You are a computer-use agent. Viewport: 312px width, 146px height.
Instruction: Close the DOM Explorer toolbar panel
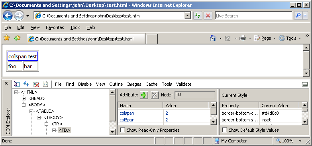coord(6,83)
